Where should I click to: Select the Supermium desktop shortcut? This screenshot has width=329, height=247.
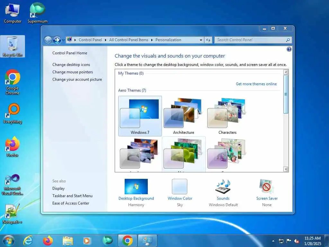tap(38, 13)
